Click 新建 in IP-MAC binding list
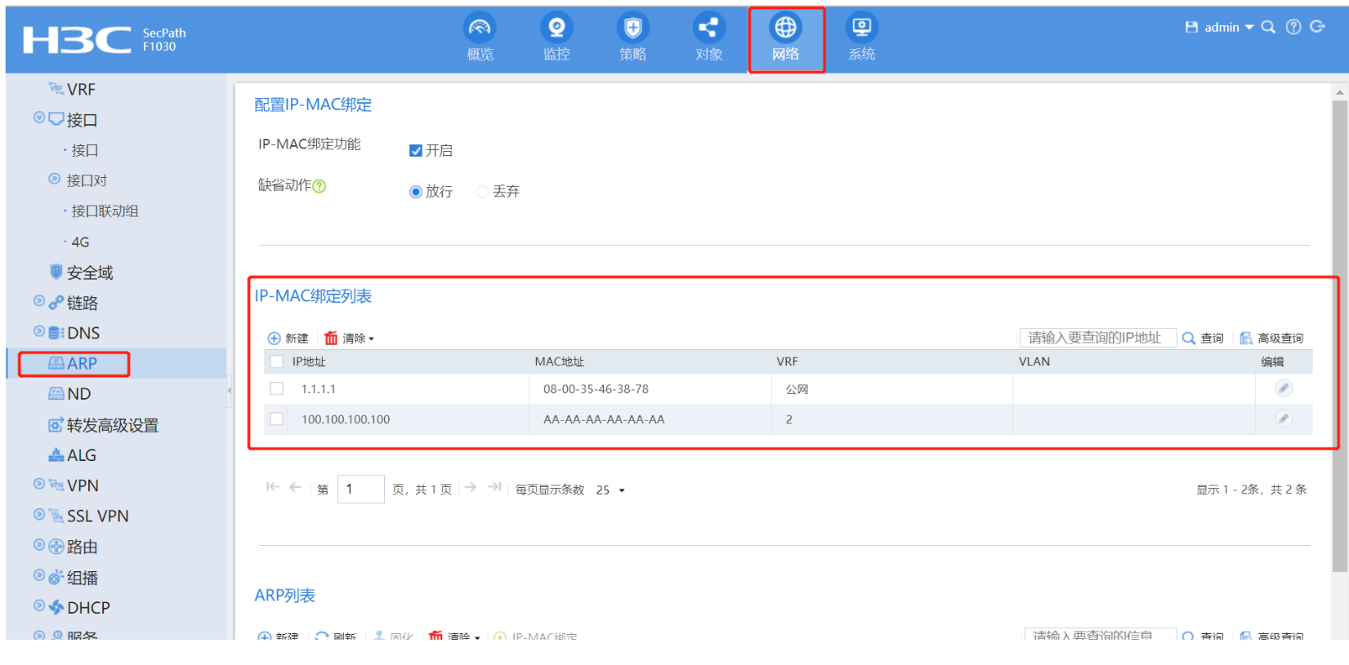This screenshot has height=665, width=1349. pyautogui.click(x=288, y=338)
